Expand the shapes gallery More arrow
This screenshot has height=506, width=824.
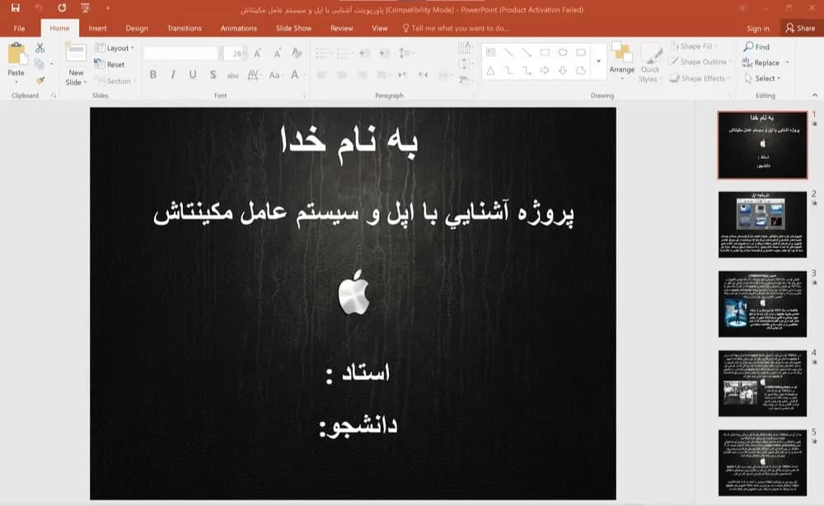[598, 62]
